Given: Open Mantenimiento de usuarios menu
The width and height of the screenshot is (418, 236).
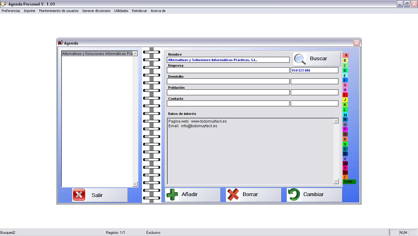Looking at the screenshot, I should (59, 11).
